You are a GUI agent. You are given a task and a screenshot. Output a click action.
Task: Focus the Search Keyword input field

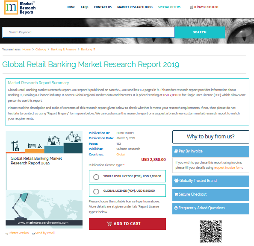click(x=89, y=32)
